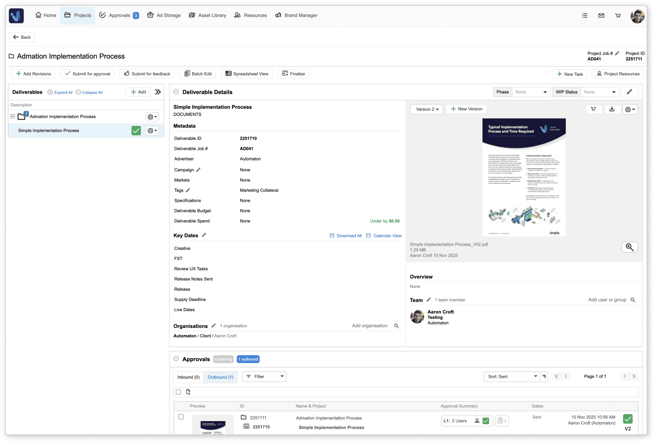
Task: Click edit pencil beside WIP Status
Action: (x=629, y=92)
